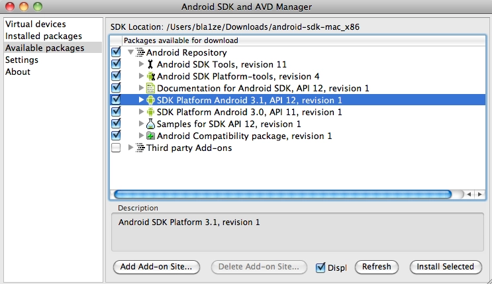Screen dimensions: 492x284
Task: Uncheck Android SDK Platform-tools checkbox
Action: (116, 75)
